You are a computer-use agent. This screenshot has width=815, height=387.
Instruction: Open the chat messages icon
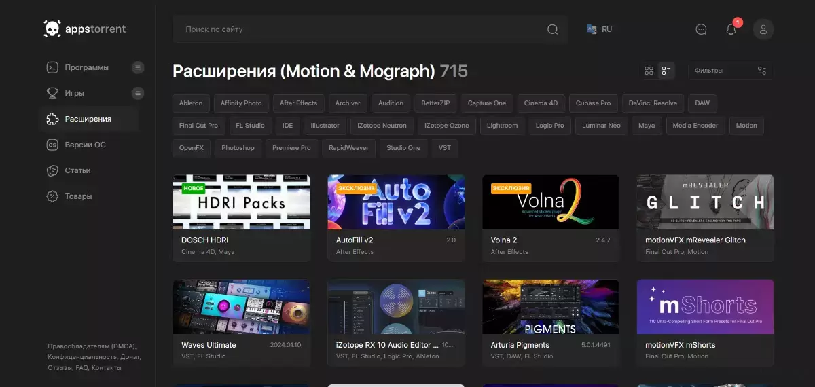tap(702, 29)
